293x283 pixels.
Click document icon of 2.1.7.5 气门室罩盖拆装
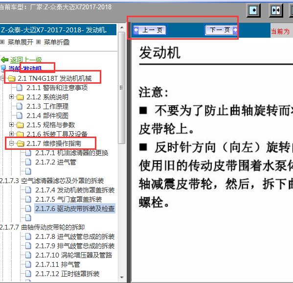tap(28, 199)
